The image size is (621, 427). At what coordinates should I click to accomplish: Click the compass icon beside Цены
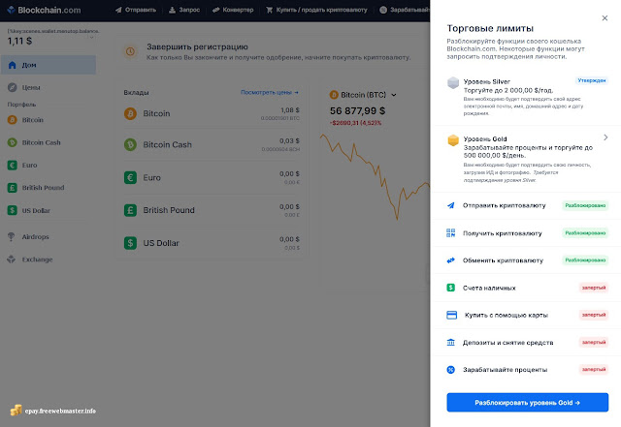coord(13,87)
